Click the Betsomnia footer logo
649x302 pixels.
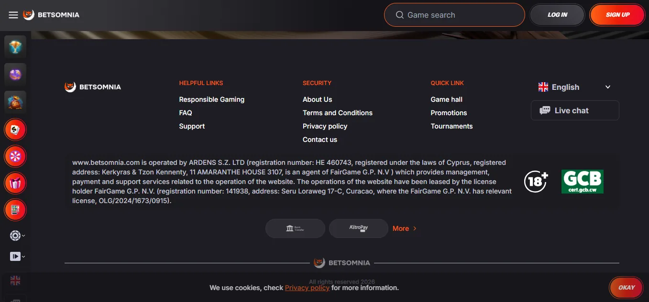click(93, 87)
